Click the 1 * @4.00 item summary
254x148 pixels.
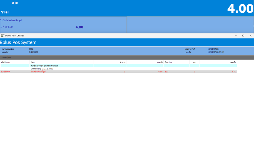(x=6, y=27)
